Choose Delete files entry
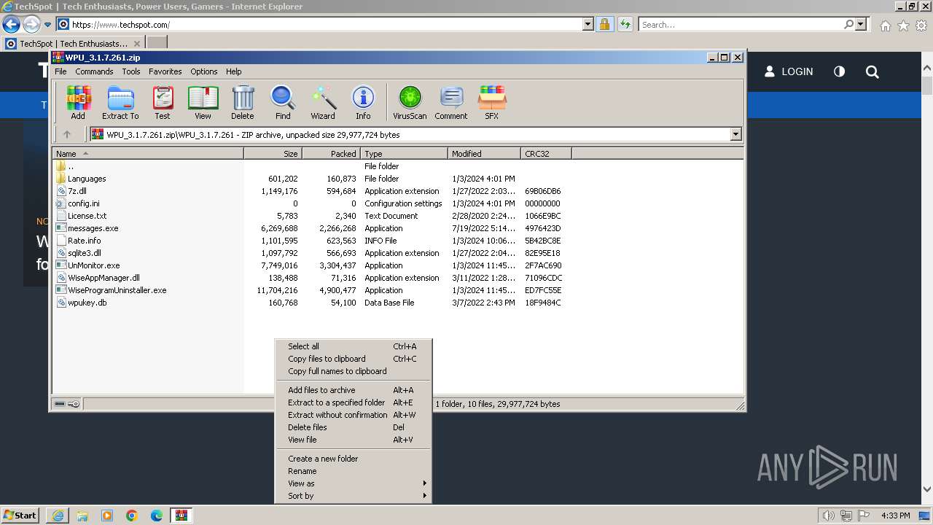The image size is (933, 525). 354,427
